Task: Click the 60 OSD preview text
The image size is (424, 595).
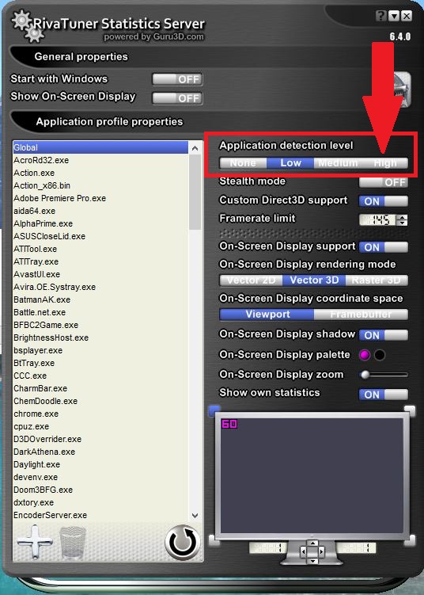Action: pos(229,424)
